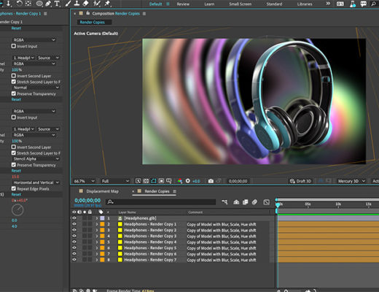Viewport: 379px width, 292px height.
Task: Show more workspaces with the double chevron
Action: [x=328, y=4]
